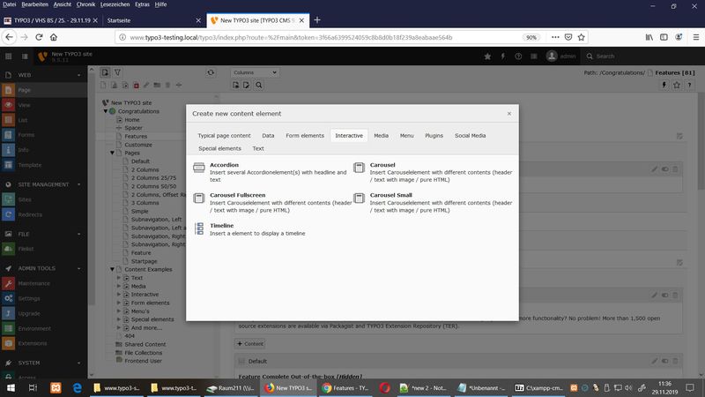Switch to the Text tab
The height and width of the screenshot is (397, 705).
tap(258, 148)
